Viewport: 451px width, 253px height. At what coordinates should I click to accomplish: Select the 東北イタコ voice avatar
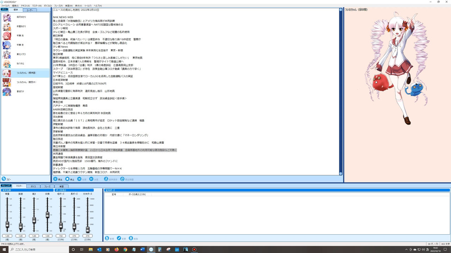pos(7,54)
